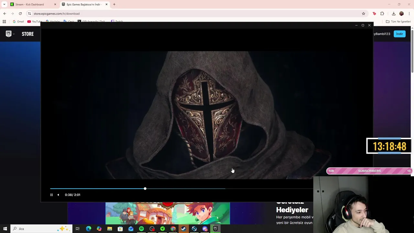Minimize the video player window
The height and width of the screenshot is (233, 414).
pyautogui.click(x=356, y=25)
